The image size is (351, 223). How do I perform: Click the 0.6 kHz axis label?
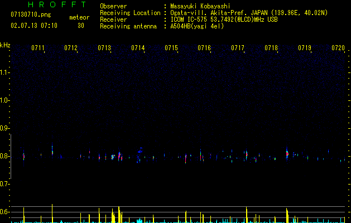(4, 212)
